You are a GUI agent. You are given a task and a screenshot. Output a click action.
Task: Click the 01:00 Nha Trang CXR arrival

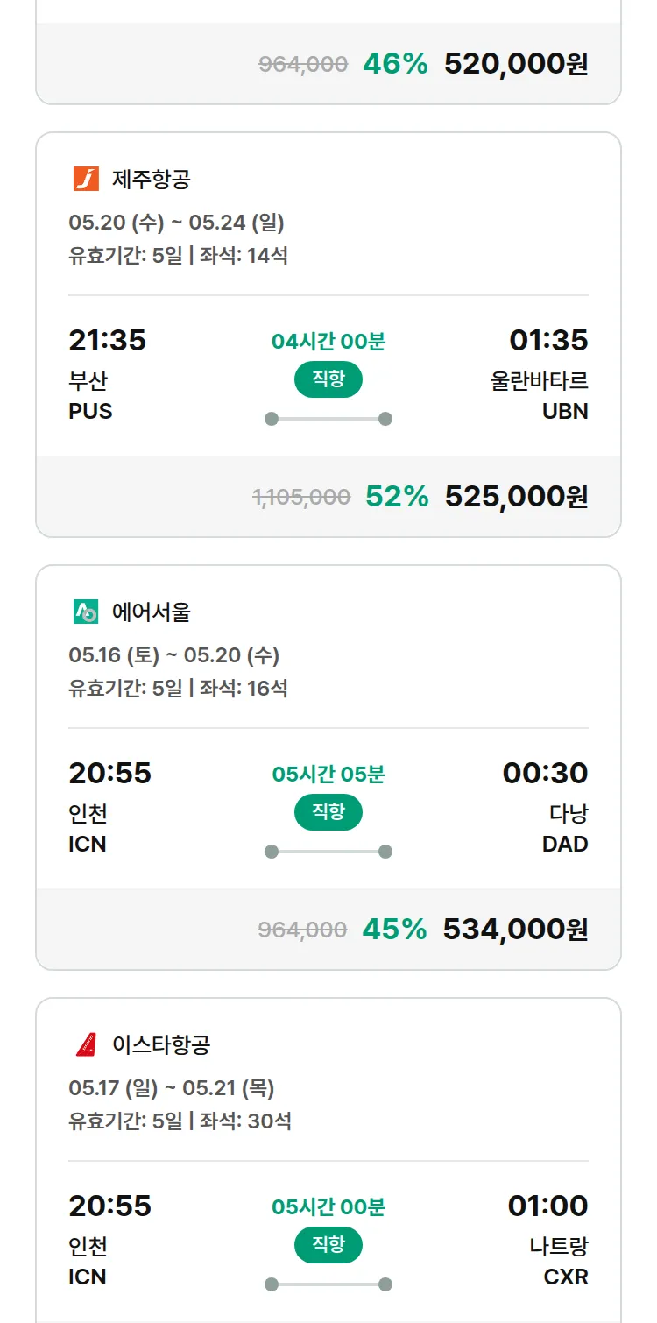547,1206
